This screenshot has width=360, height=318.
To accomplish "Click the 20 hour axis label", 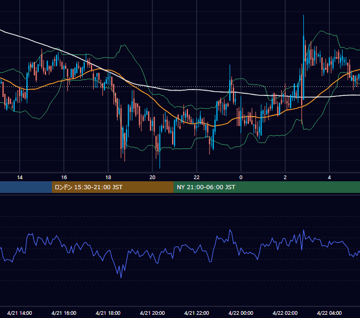I will 152,178.
